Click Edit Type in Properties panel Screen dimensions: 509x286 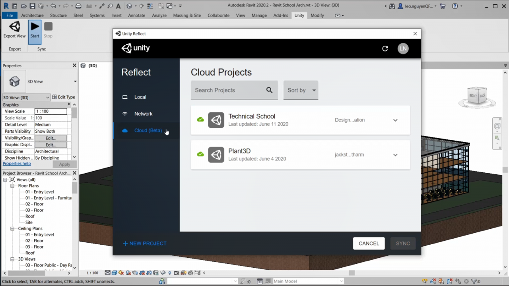click(64, 97)
